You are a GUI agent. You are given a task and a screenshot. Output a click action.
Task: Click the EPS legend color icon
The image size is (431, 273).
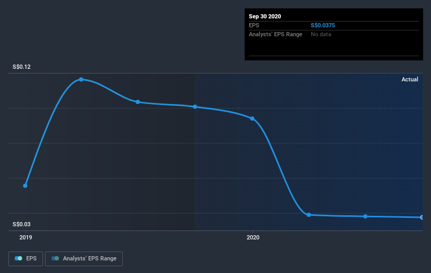tap(18, 258)
